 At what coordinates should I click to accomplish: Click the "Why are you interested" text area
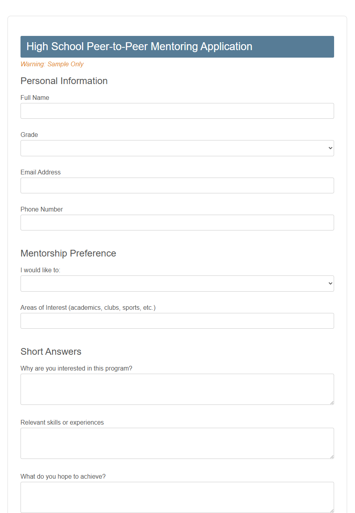tap(177, 389)
